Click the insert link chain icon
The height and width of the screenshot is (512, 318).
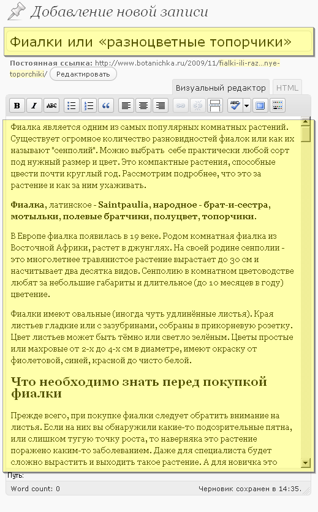coord(181,105)
